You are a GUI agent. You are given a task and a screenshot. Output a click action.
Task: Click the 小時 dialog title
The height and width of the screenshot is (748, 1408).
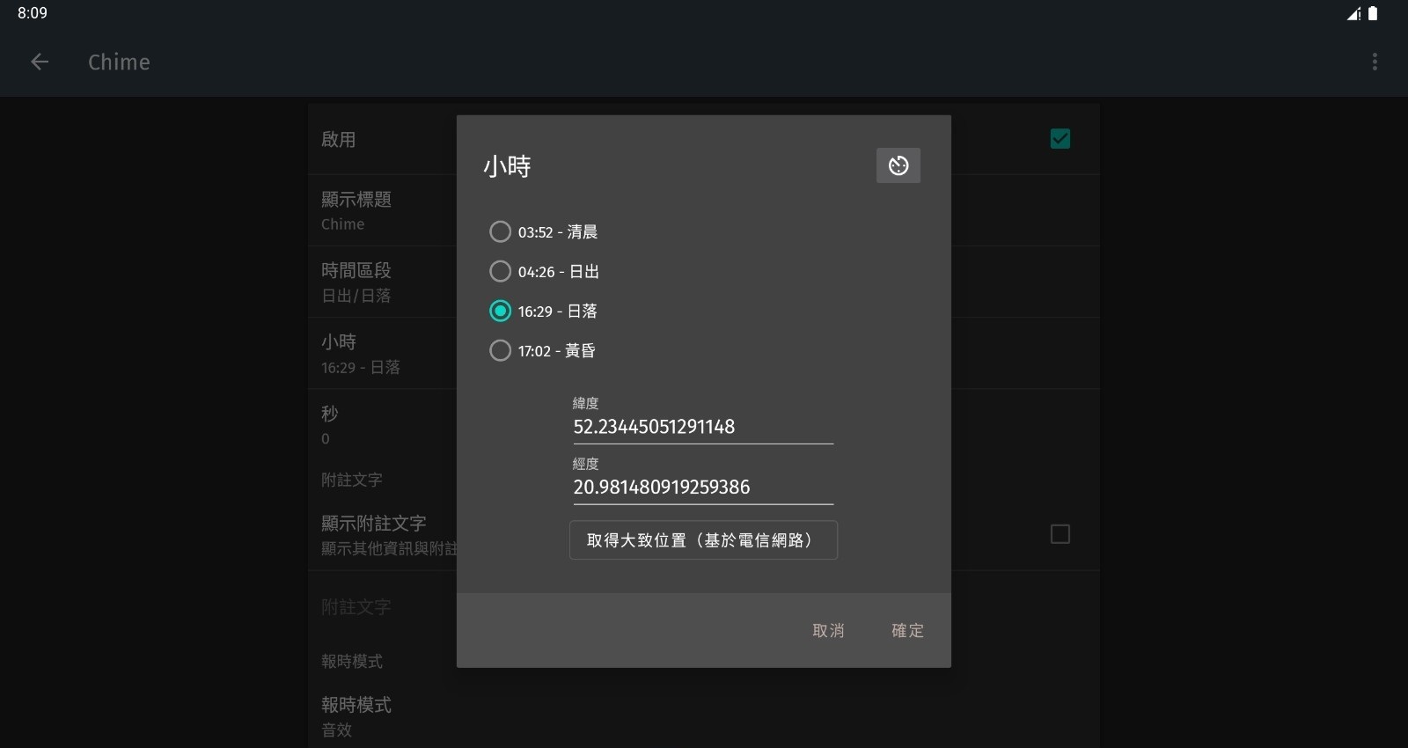[x=507, y=166]
